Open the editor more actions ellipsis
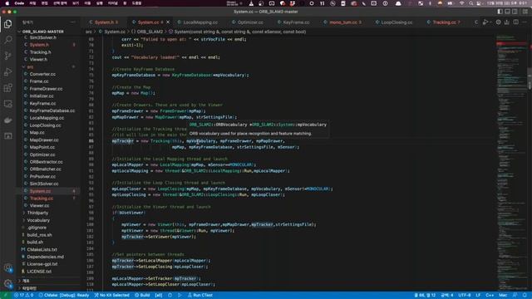The height and width of the screenshot is (299, 532). coord(525,22)
